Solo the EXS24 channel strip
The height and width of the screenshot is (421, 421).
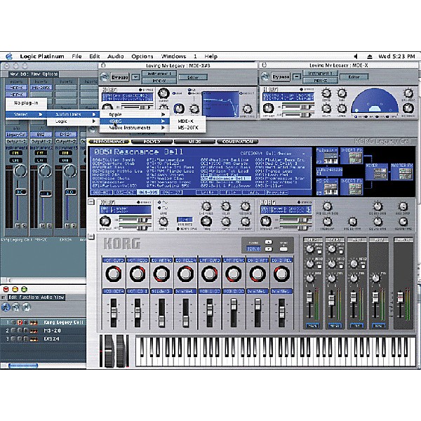[x=74, y=226]
